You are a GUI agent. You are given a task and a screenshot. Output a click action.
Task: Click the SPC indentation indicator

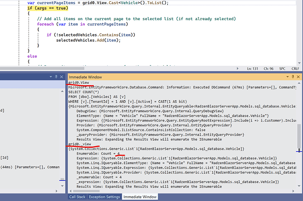(282, 68)
